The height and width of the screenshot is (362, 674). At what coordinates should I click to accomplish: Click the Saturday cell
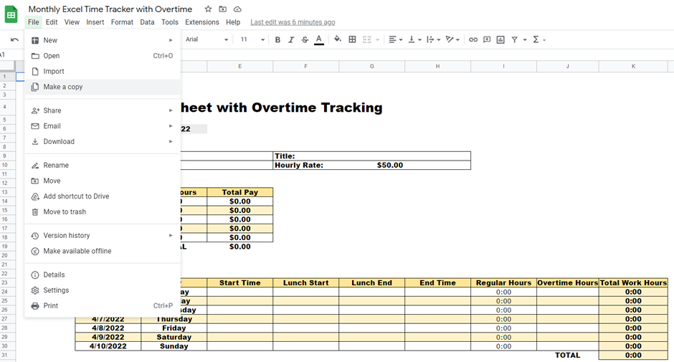(174, 337)
